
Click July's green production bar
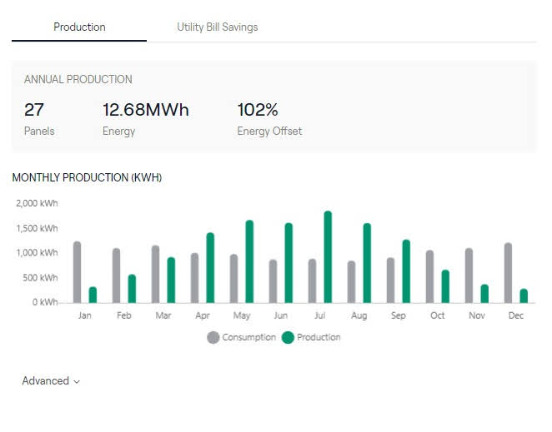328,257
